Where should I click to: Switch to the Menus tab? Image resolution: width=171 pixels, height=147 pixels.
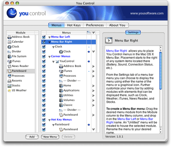click(57, 25)
